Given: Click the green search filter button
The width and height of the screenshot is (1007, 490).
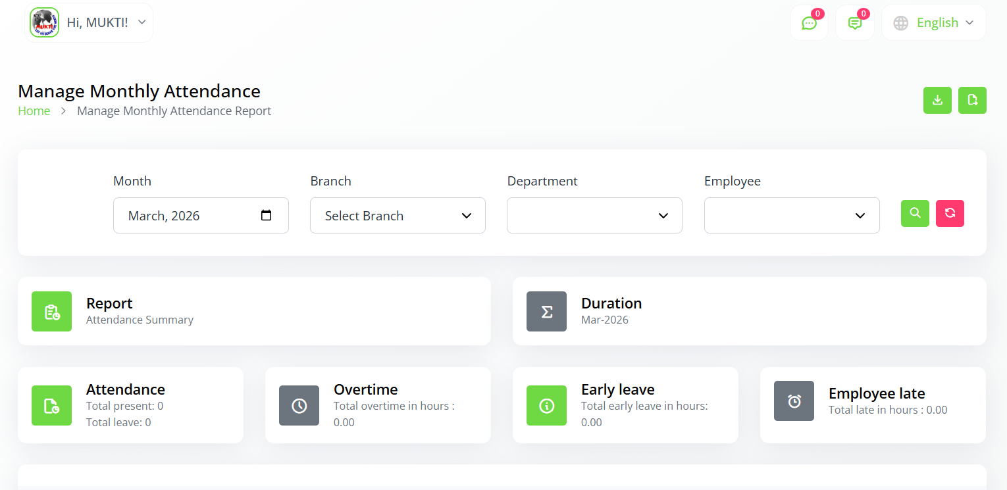Looking at the screenshot, I should coord(915,213).
